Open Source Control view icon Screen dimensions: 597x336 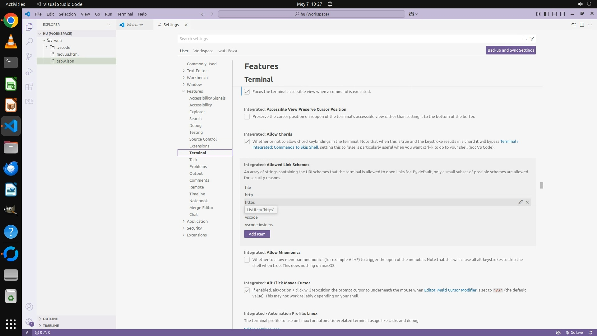(29, 56)
